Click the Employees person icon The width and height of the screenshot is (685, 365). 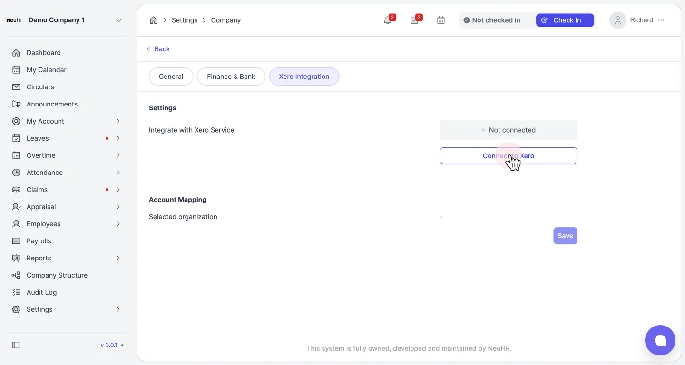click(16, 224)
